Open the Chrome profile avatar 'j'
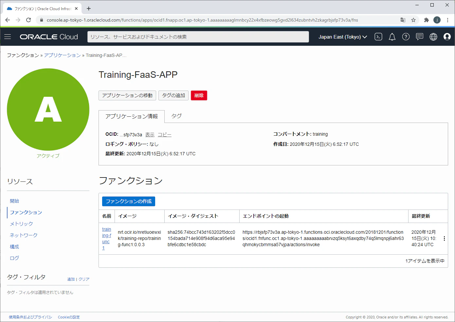 tap(437, 20)
